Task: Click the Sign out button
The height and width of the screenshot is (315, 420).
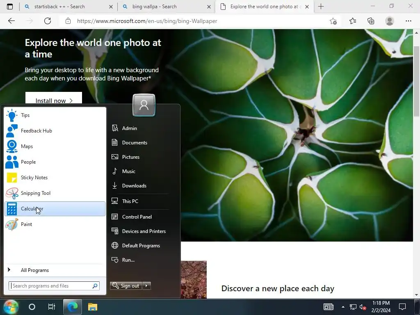Action: [x=126, y=286]
